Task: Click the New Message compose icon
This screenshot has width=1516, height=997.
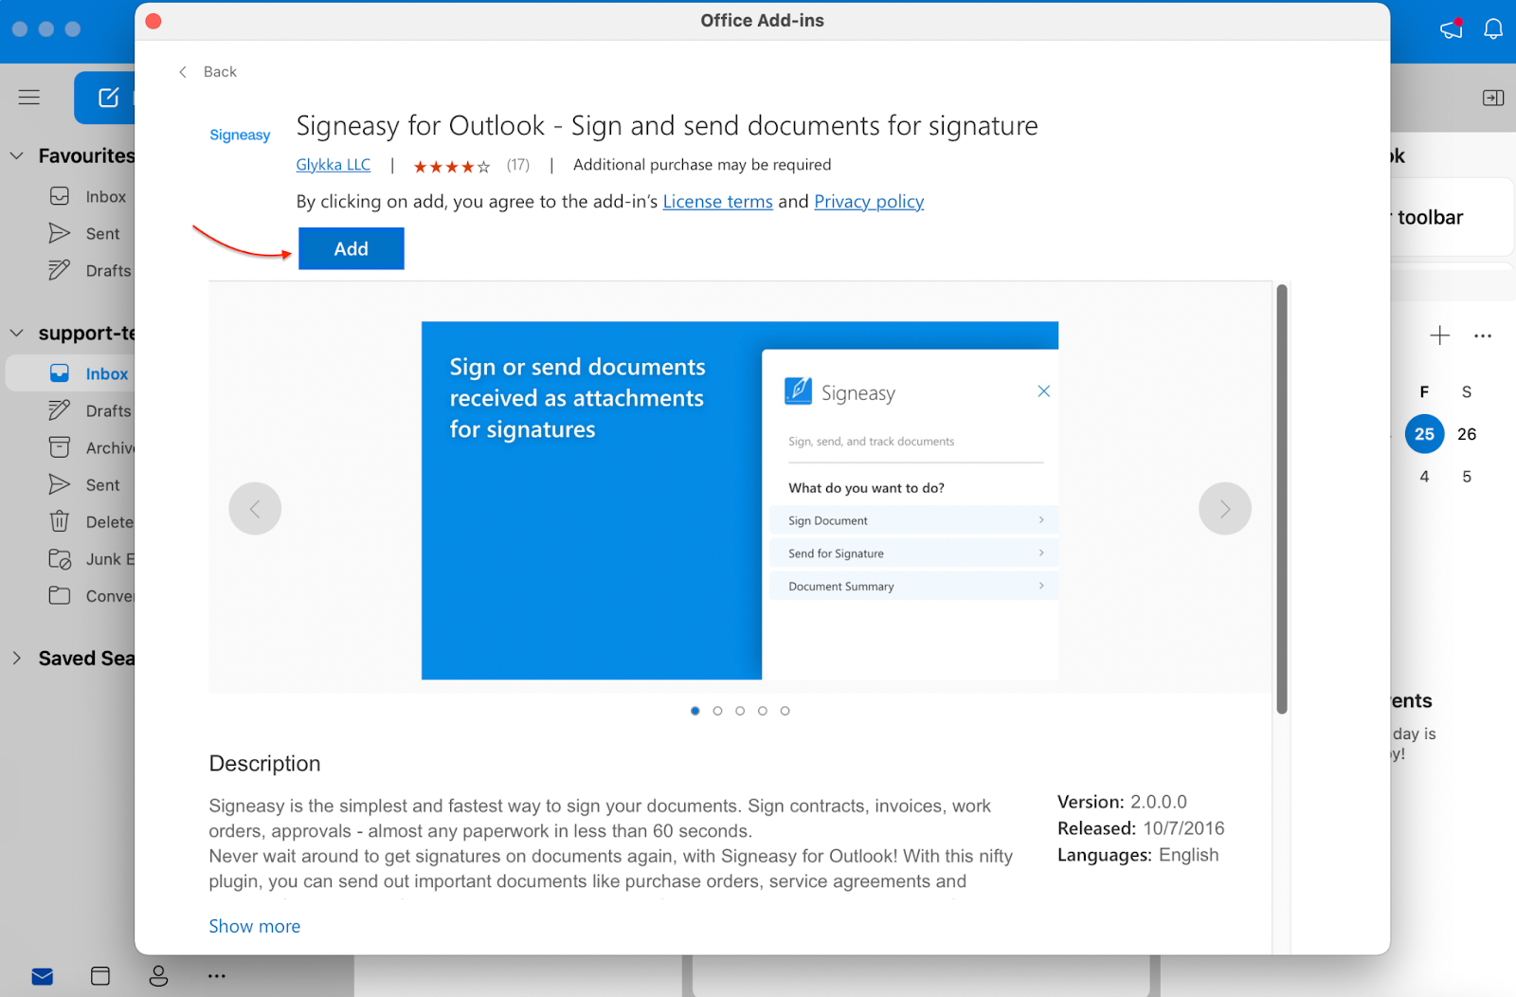Action: (x=109, y=98)
